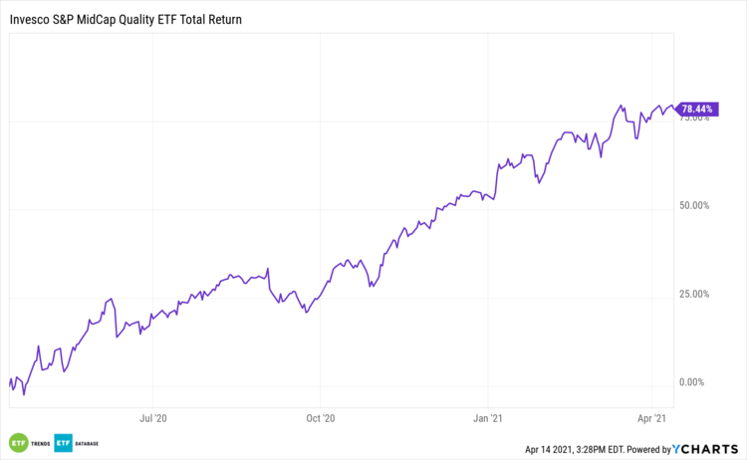Click the chart title text
Viewport: 747px width, 460px height.
pyautogui.click(x=124, y=19)
